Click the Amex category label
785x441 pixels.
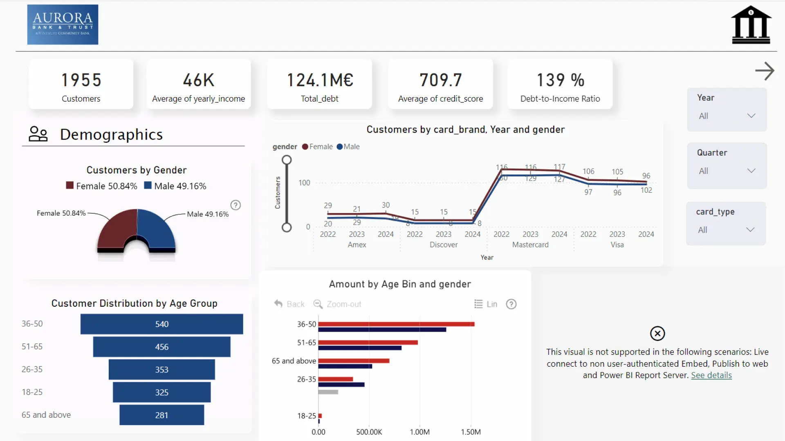[x=357, y=245]
